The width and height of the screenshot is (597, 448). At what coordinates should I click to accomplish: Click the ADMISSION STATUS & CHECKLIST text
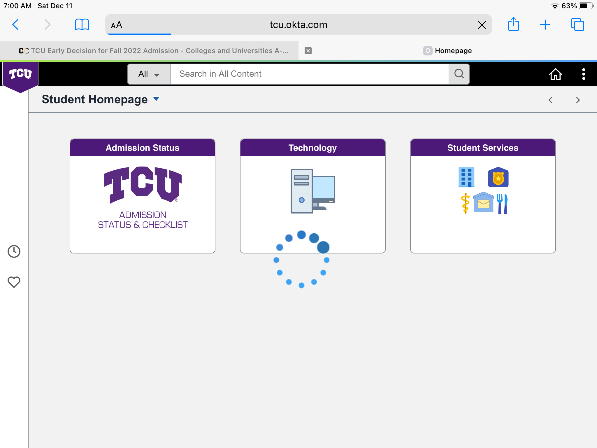coord(143,220)
